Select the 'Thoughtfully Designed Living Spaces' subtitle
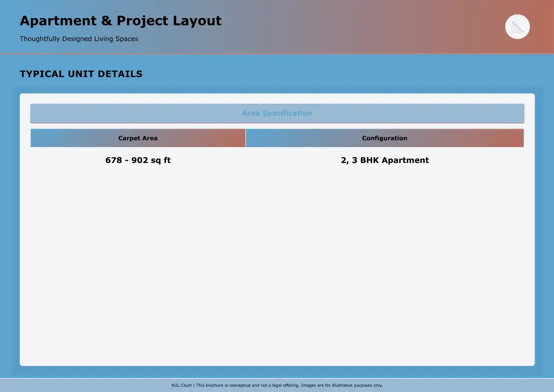This screenshot has height=392, width=554. pos(79,39)
